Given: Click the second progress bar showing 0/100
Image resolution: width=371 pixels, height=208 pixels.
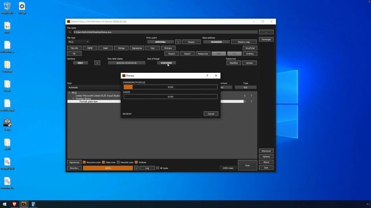Looking at the screenshot, I should pos(170,96).
